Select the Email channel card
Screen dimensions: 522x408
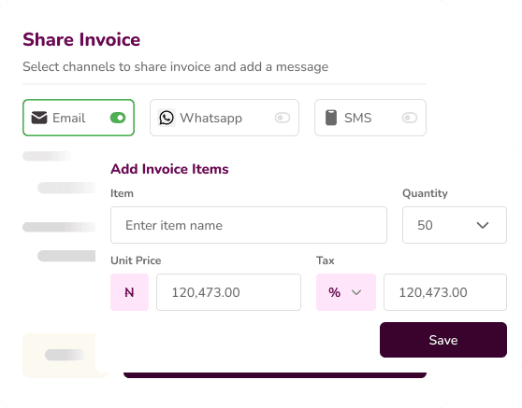pos(79,118)
